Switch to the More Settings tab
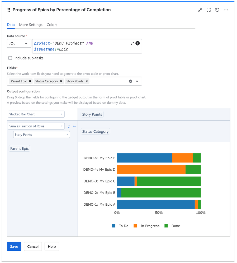 [x=31, y=25]
